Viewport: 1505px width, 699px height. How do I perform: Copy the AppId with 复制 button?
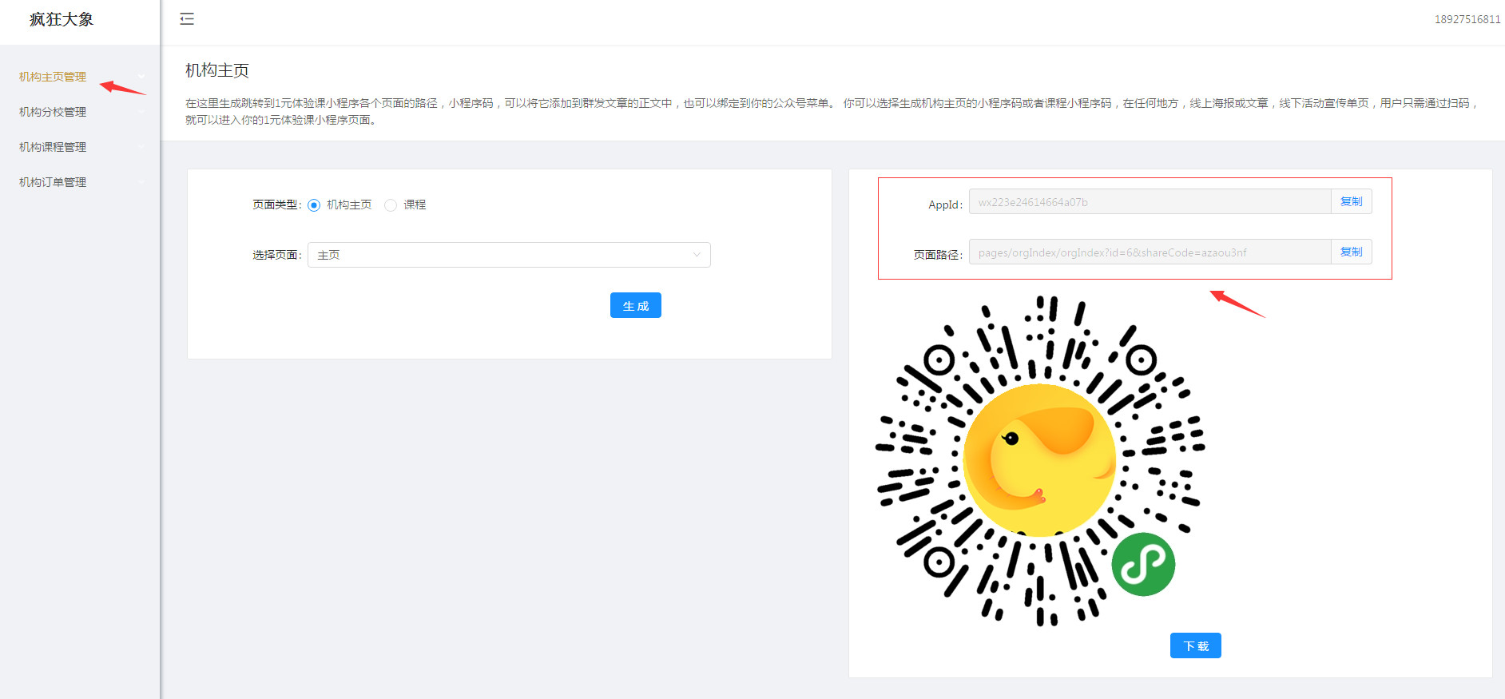click(x=1352, y=201)
